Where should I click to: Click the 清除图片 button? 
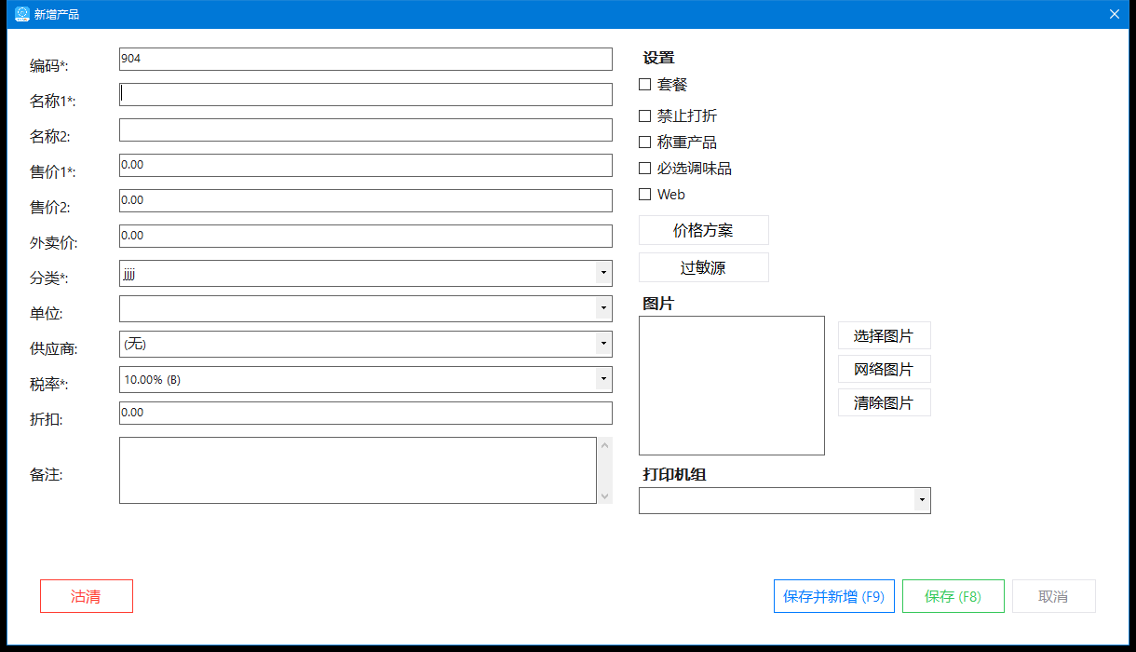[885, 402]
